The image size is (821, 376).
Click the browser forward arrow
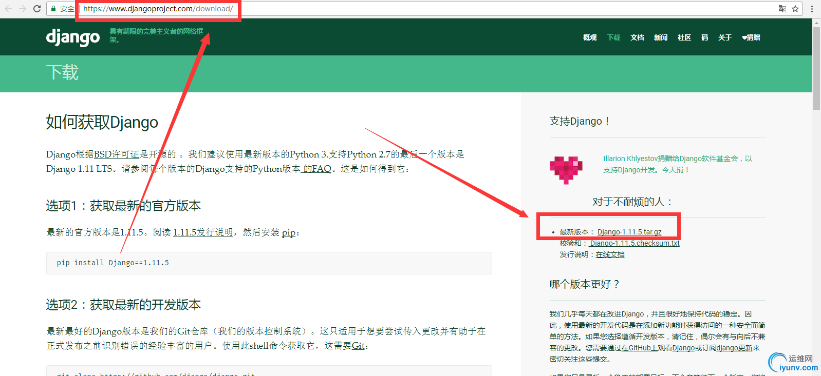pyautogui.click(x=22, y=9)
